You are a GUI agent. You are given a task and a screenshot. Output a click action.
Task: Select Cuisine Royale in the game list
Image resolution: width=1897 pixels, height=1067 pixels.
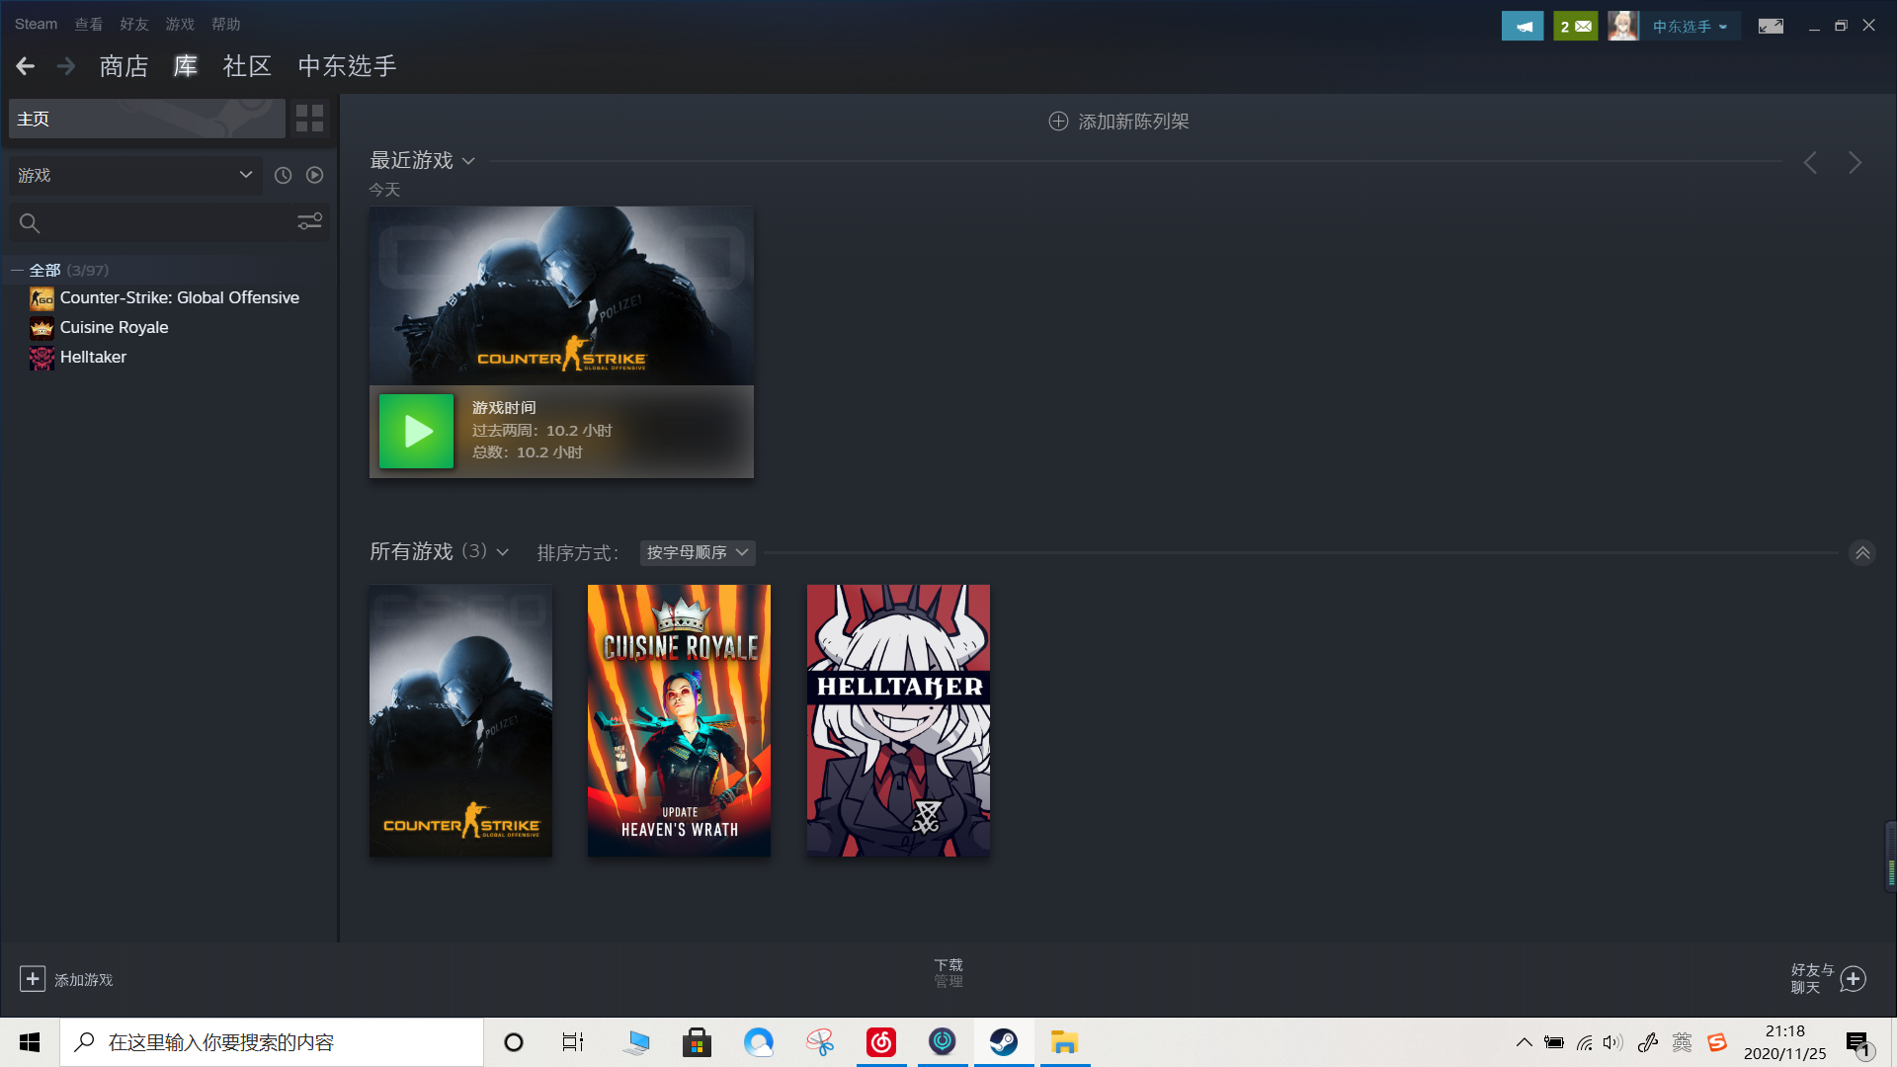click(x=114, y=327)
